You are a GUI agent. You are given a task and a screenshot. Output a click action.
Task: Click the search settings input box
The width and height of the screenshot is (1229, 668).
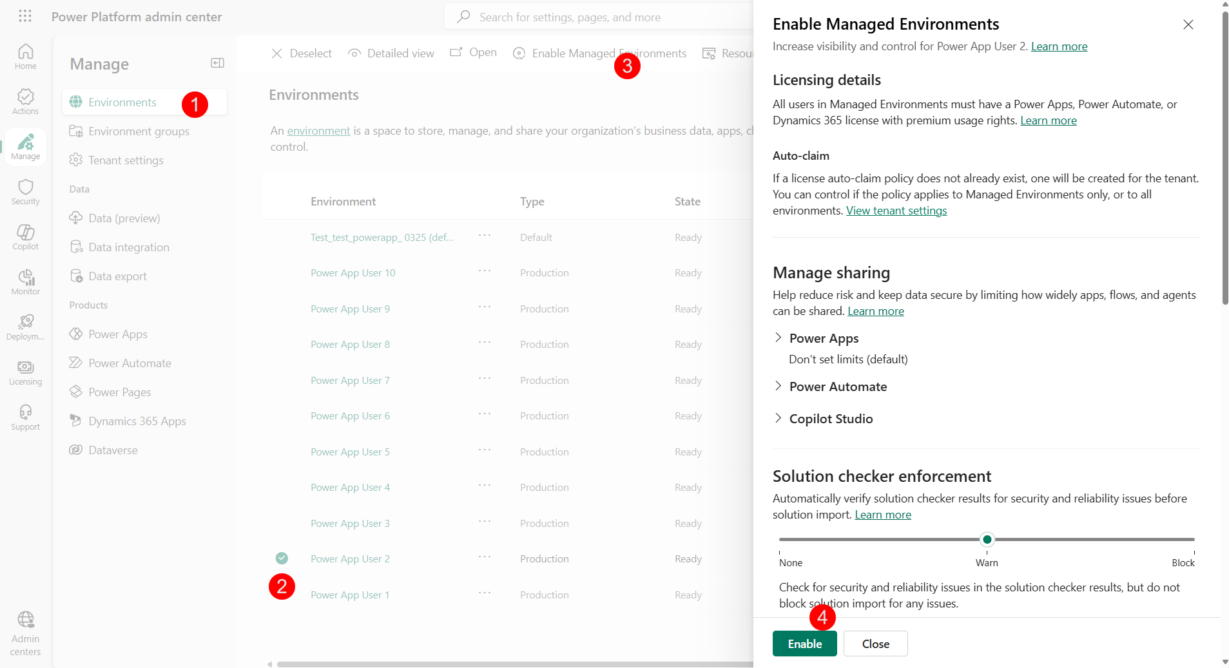coord(599,17)
